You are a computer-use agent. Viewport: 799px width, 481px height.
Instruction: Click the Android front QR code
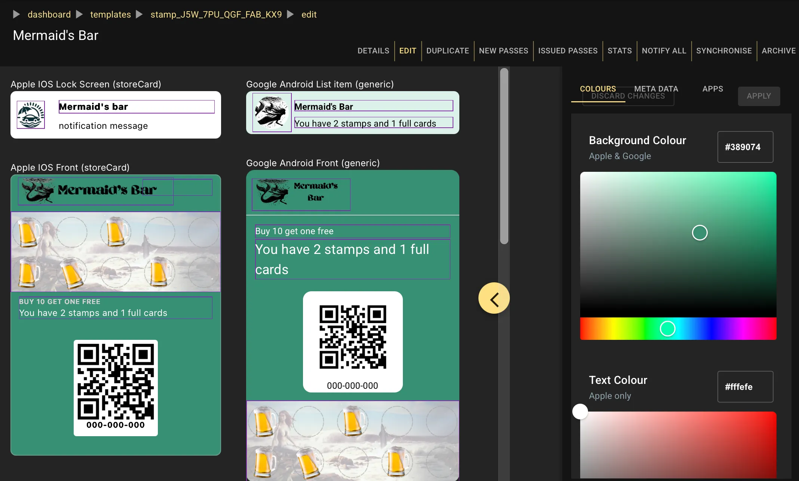coord(352,337)
